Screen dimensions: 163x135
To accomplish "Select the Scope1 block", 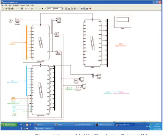I will pos(99,75).
